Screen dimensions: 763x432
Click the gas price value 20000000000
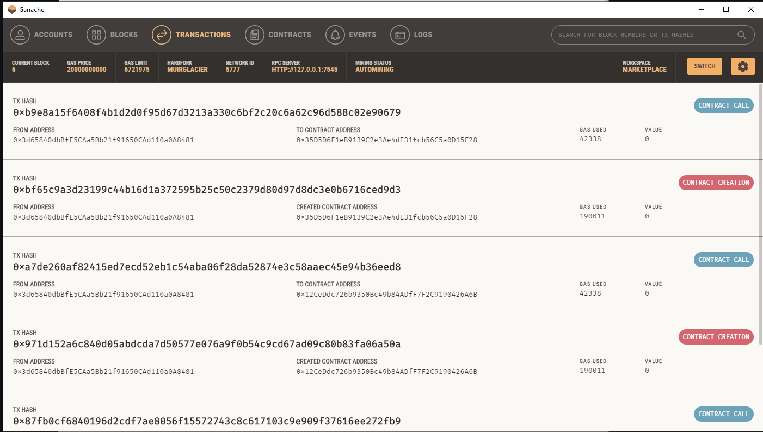(x=87, y=70)
